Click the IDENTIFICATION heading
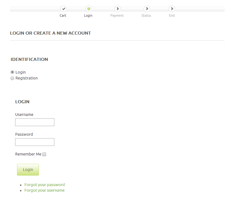 click(29, 59)
